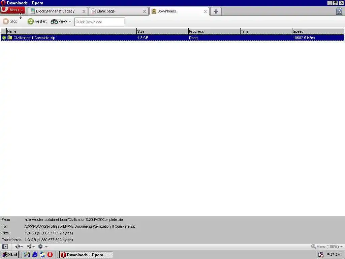
Task: Open Opera Link sync dropdown in status bar
Action: (x=19, y=247)
